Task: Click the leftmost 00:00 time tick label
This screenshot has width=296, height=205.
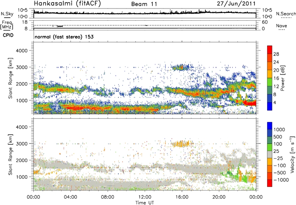Action: click(33, 197)
